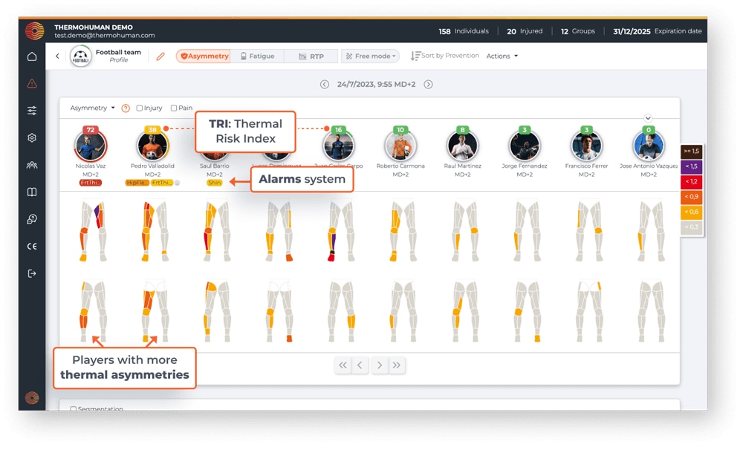Open the book manual icon in sidebar
Screen dimensions: 743x456
pyautogui.click(x=32, y=192)
